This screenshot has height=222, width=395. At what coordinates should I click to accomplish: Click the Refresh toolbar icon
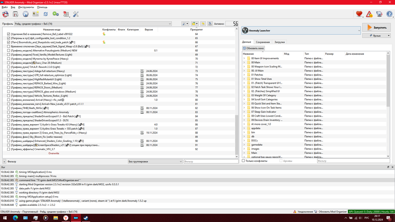[45, 14]
